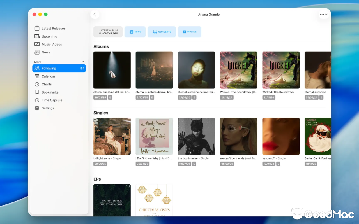
Task: Click the Singles section heading
Action: click(x=101, y=113)
